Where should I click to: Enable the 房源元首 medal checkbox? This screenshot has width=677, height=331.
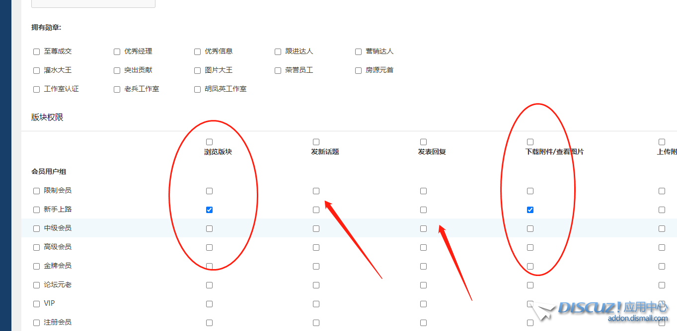tap(358, 70)
